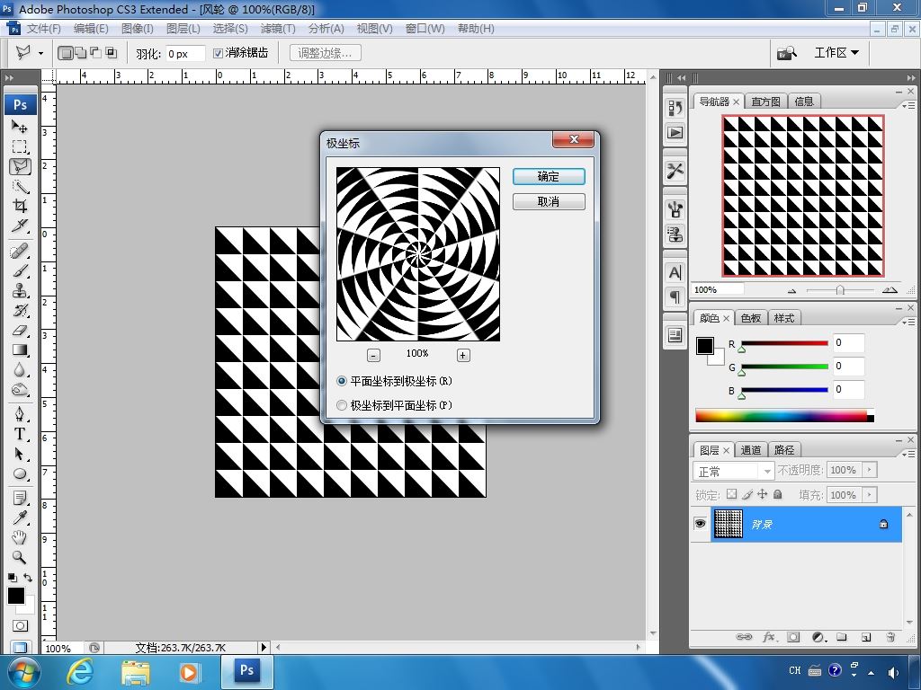The height and width of the screenshot is (690, 921).
Task: Toggle the anti-alias (消除锯齿) checkbox
Action: click(x=219, y=53)
